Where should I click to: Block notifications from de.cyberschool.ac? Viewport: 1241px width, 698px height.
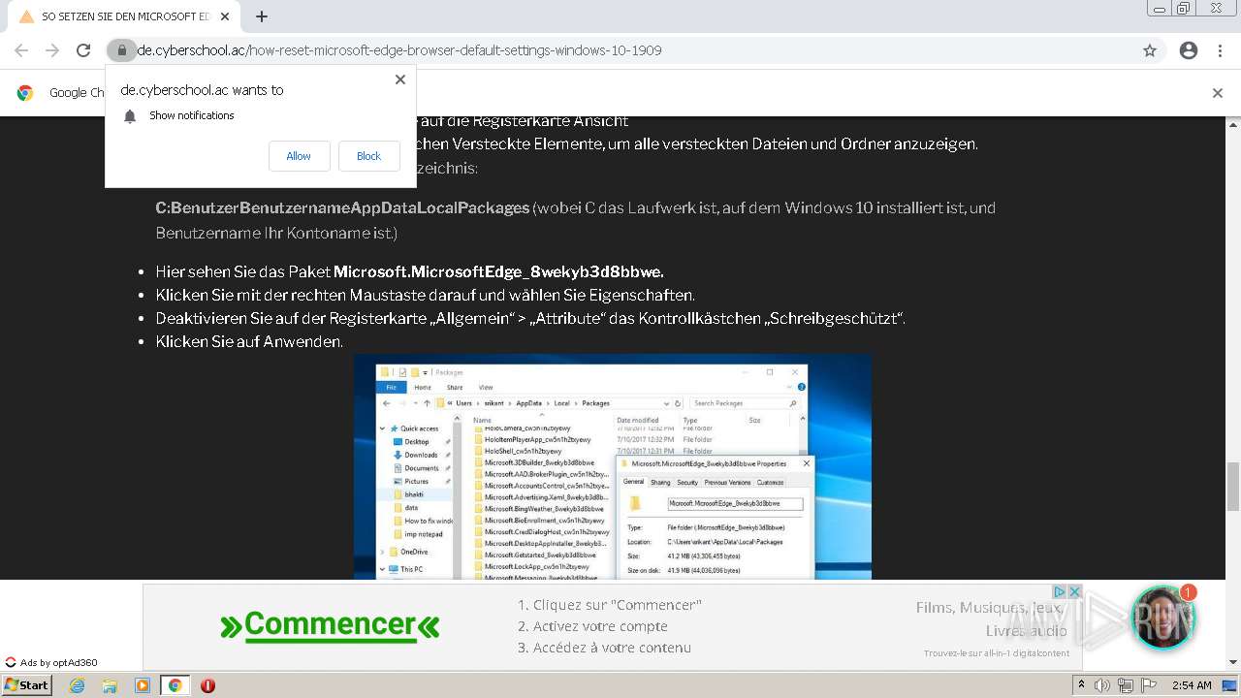tap(368, 156)
